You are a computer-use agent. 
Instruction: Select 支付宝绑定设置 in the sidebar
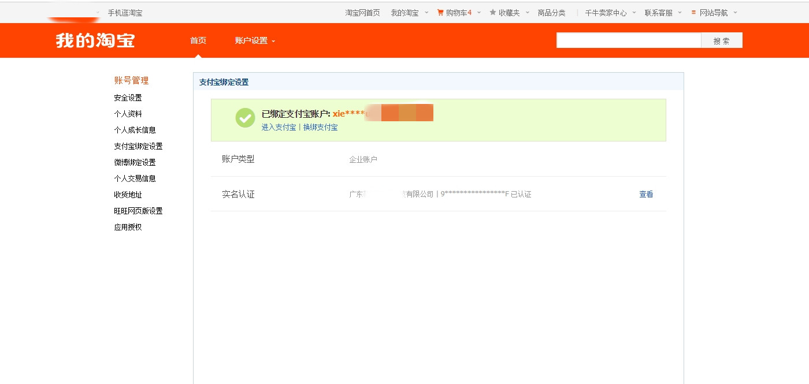(138, 146)
